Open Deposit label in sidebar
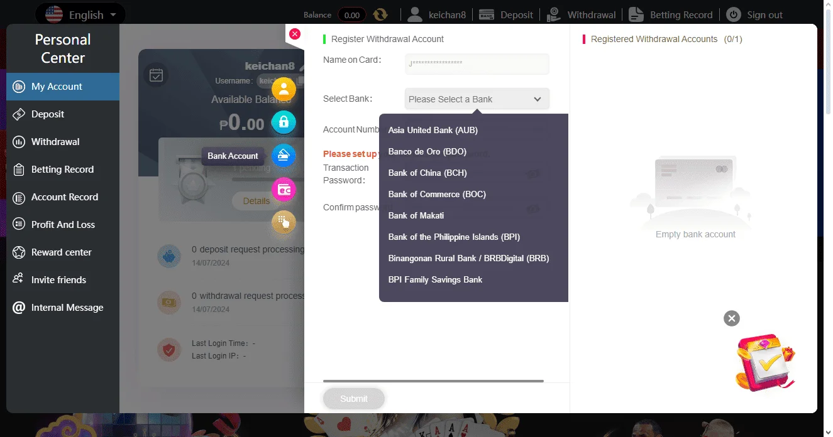Viewport: 833px width, 437px height. pos(48,114)
